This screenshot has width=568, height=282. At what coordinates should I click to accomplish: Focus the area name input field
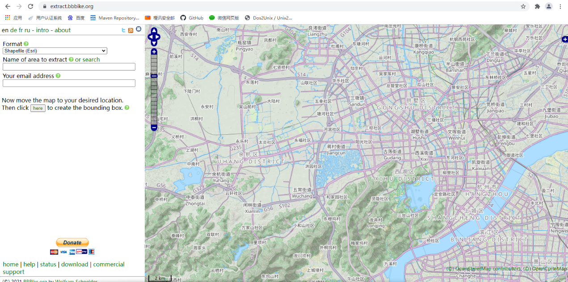coord(69,67)
